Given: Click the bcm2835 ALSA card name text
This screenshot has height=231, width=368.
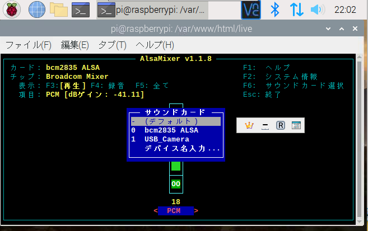Looking at the screenshot, I should 73,68.
